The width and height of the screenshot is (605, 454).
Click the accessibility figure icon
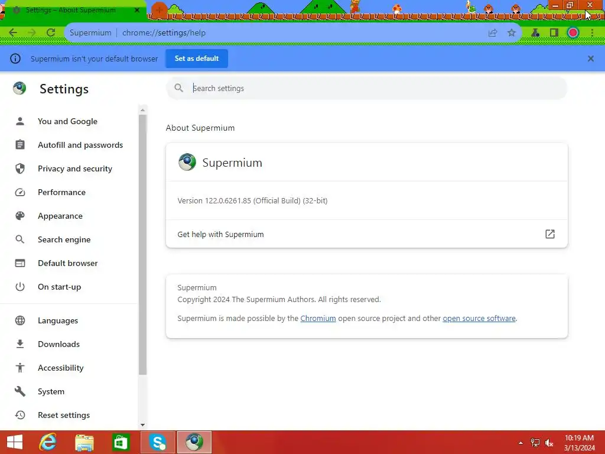[x=20, y=368]
